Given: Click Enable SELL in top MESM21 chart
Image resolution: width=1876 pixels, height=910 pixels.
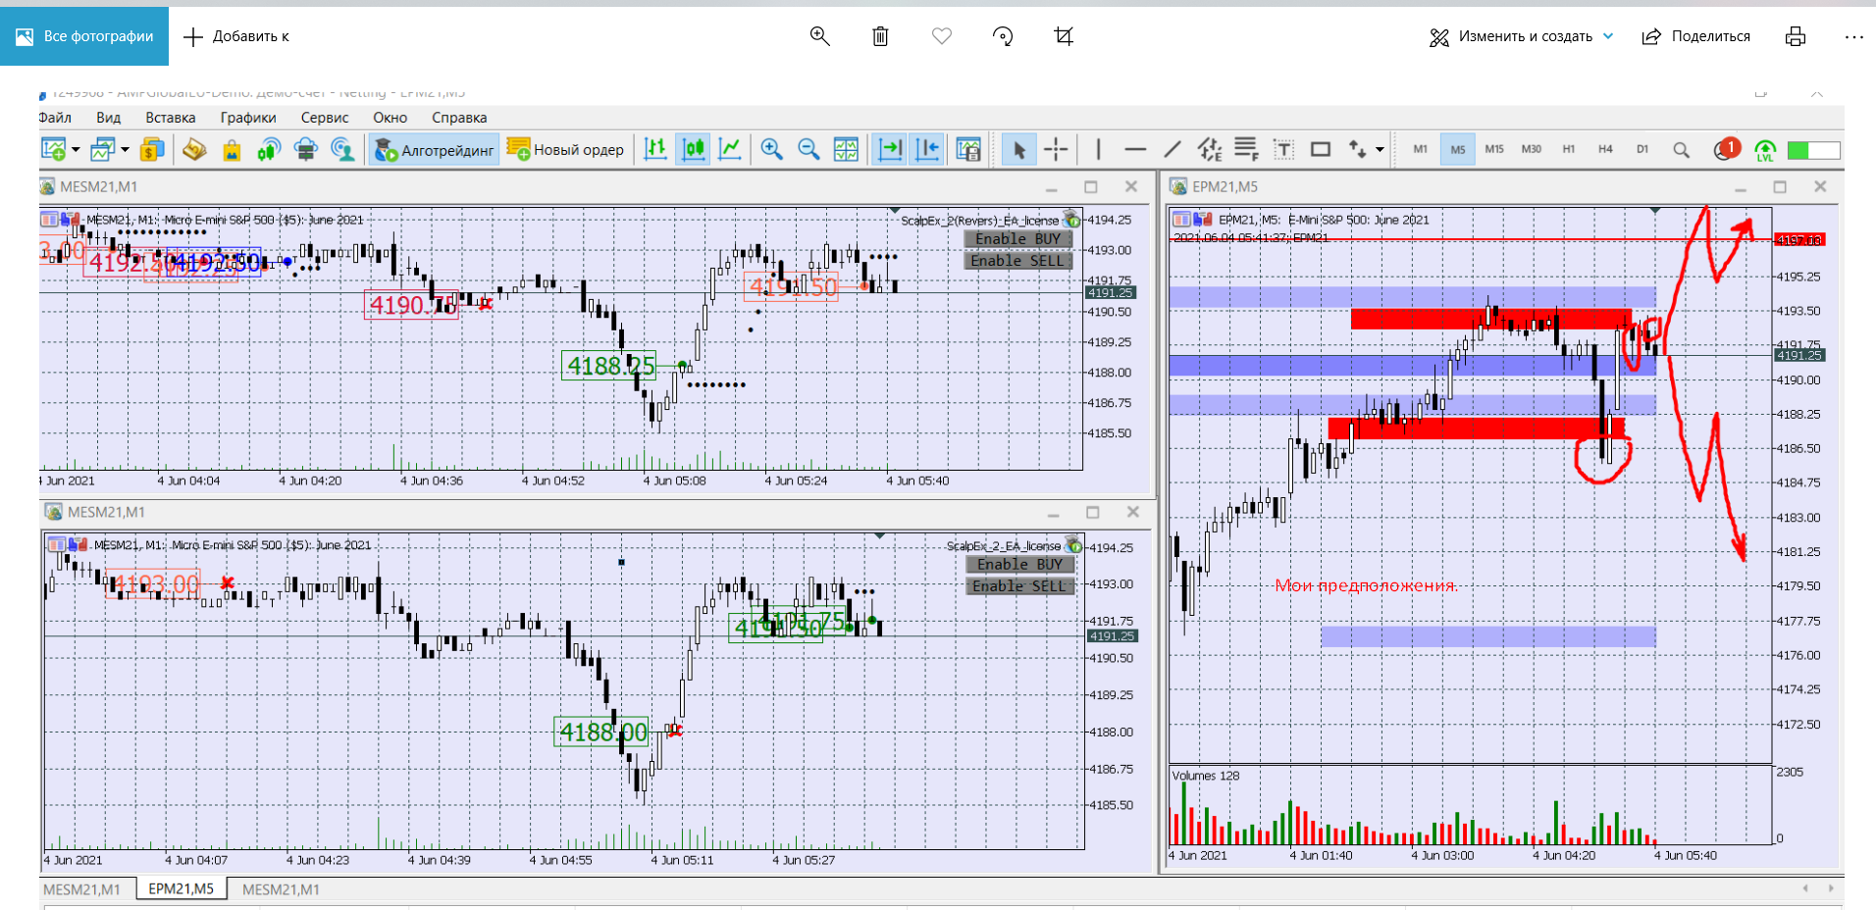Looking at the screenshot, I should [x=1017, y=260].
